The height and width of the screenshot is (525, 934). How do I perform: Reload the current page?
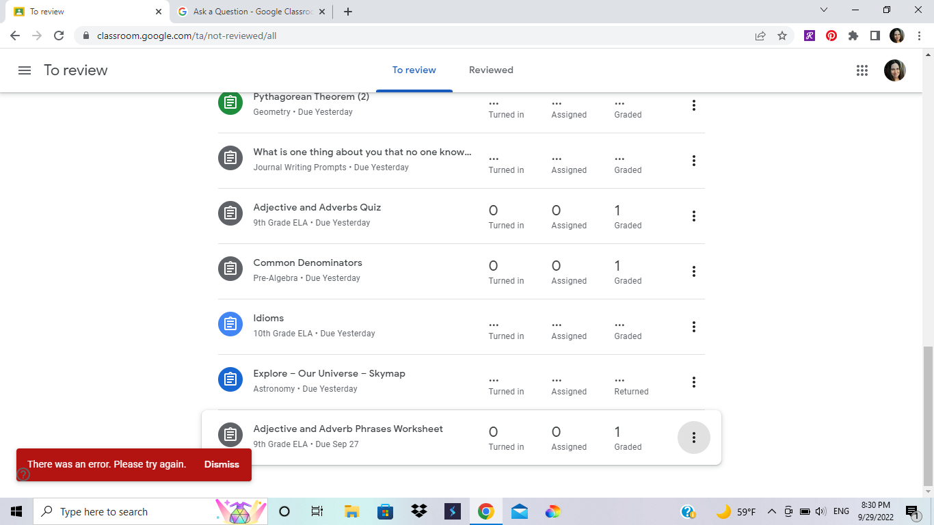pos(59,36)
